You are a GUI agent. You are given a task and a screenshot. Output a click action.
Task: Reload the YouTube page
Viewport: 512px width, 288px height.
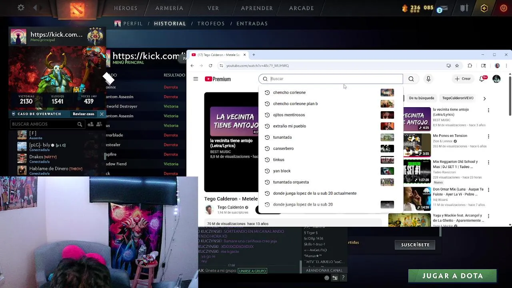tap(210, 66)
